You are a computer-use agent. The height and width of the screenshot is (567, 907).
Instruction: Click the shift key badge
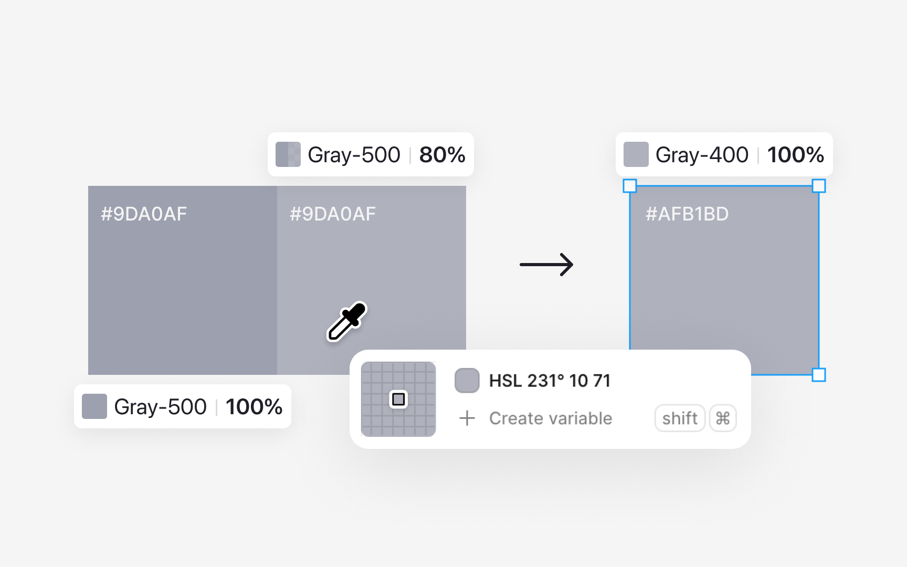pos(679,418)
